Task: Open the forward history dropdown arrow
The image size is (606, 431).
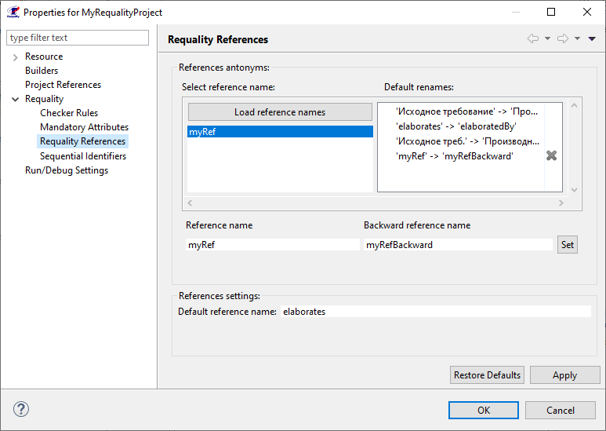Action: [578, 38]
